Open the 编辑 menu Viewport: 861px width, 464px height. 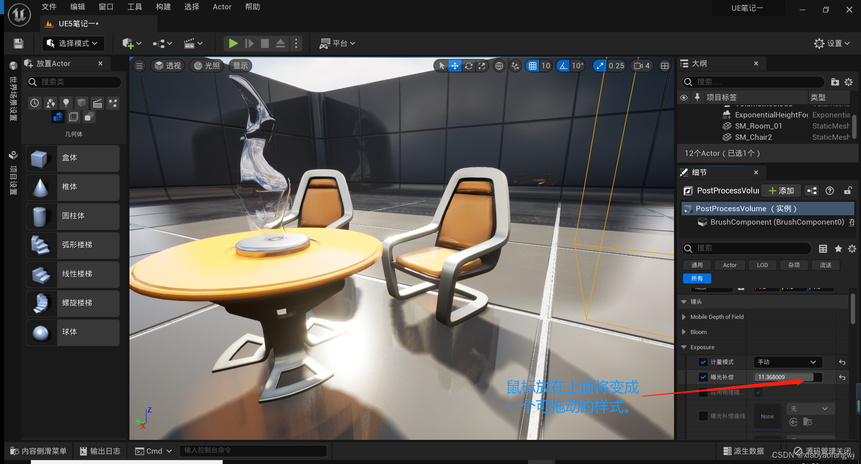(78, 7)
